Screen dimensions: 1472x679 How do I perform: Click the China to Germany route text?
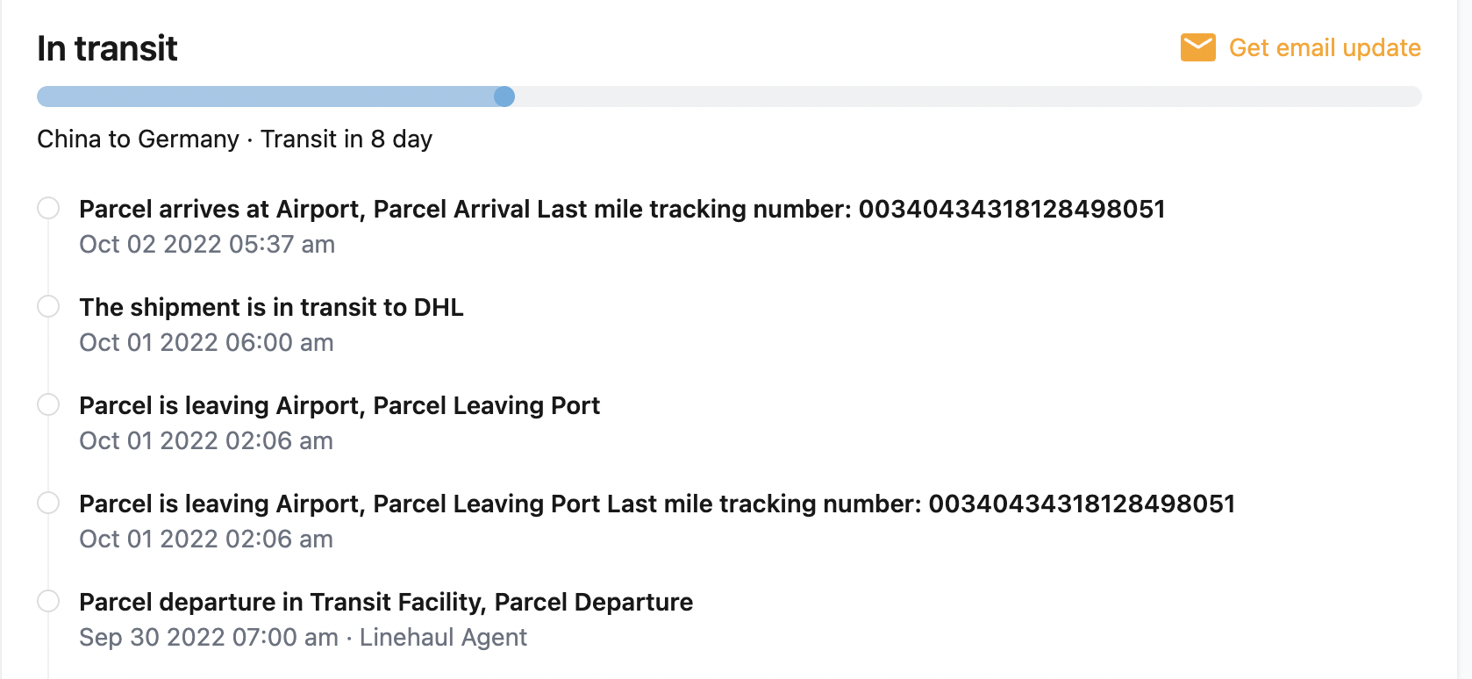tap(138, 139)
